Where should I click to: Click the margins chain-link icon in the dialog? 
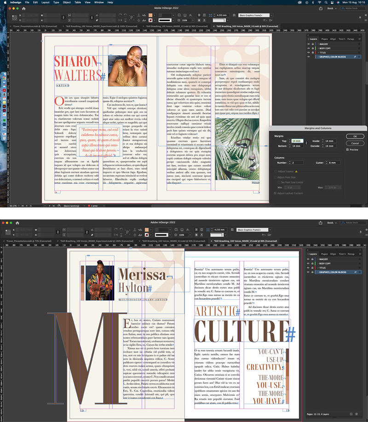tap(306, 144)
